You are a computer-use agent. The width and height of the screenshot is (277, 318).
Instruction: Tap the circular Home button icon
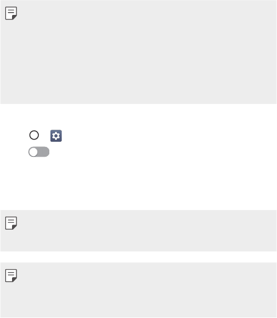click(x=34, y=135)
